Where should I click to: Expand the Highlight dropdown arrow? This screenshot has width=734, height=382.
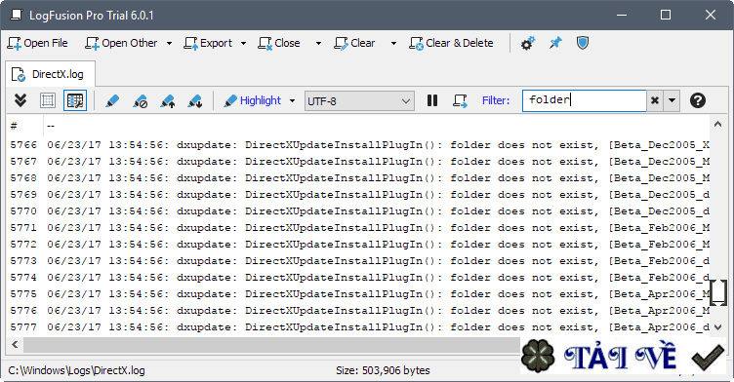(x=293, y=100)
